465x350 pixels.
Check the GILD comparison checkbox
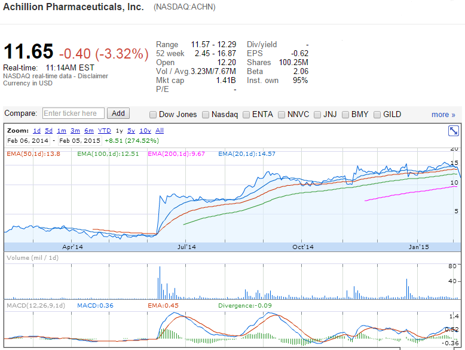click(377, 115)
